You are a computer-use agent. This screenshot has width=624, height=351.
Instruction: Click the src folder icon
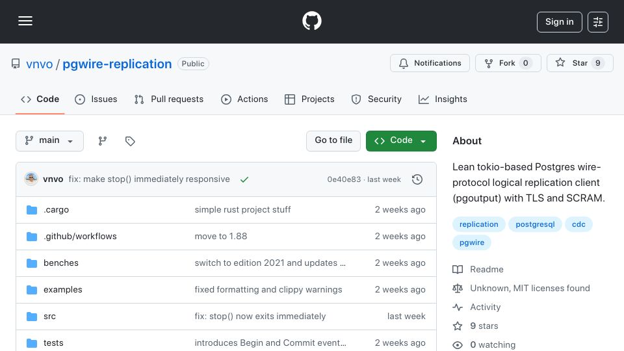click(x=32, y=317)
